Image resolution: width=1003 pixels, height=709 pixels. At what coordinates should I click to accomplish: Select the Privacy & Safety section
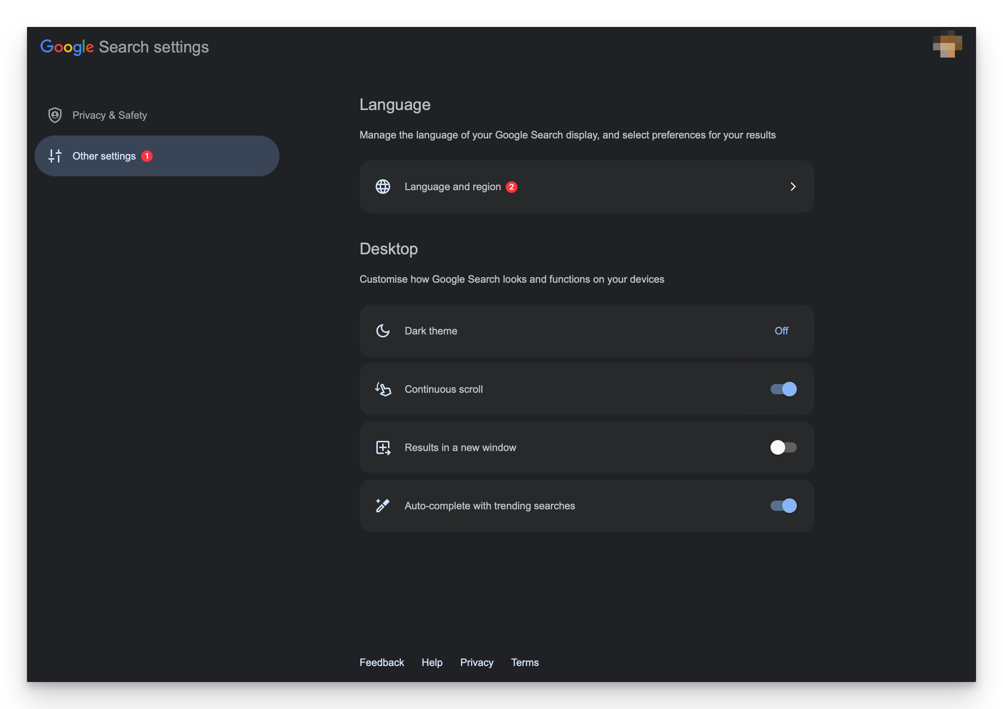(x=110, y=115)
